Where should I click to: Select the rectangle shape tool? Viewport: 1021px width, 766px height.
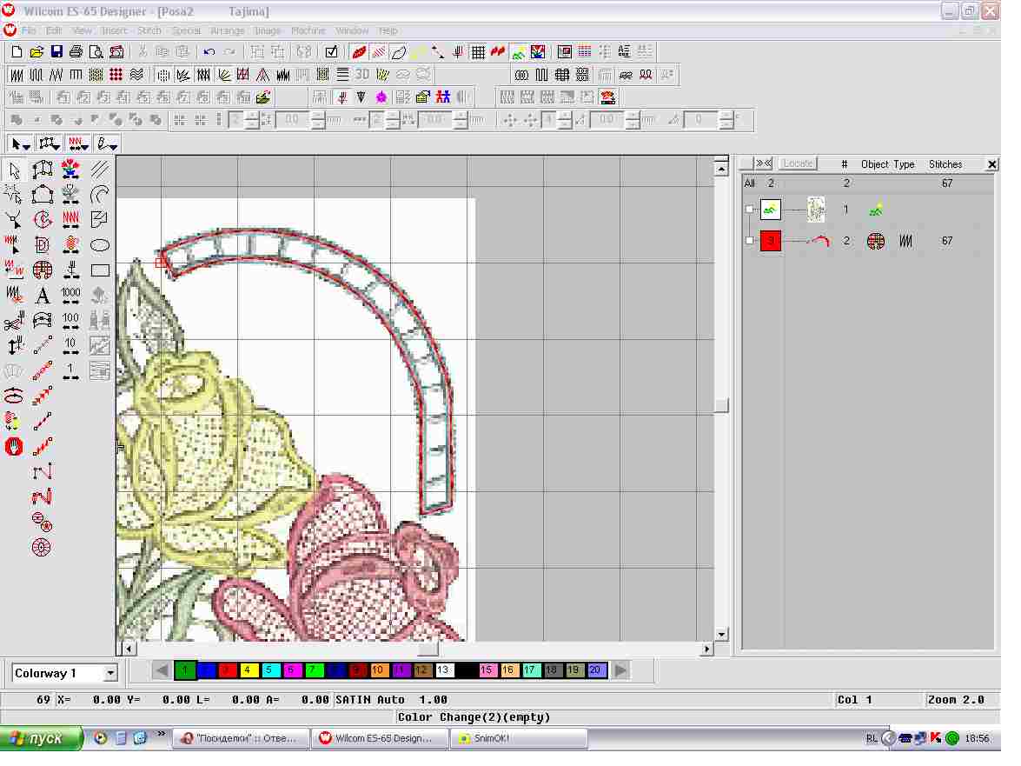(100, 270)
